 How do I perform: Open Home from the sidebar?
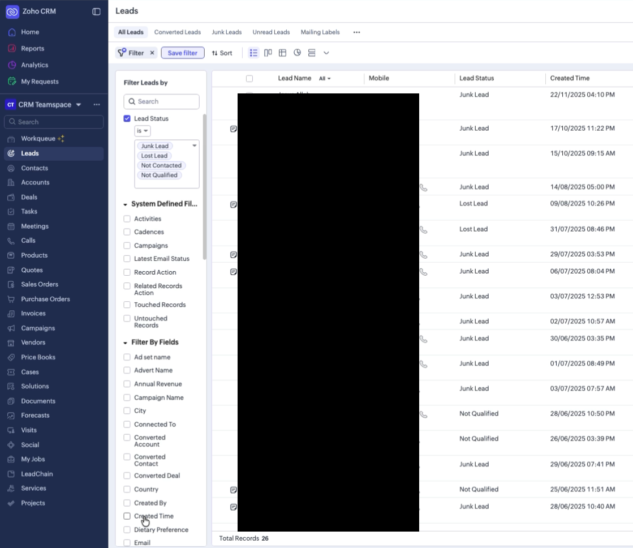click(30, 32)
